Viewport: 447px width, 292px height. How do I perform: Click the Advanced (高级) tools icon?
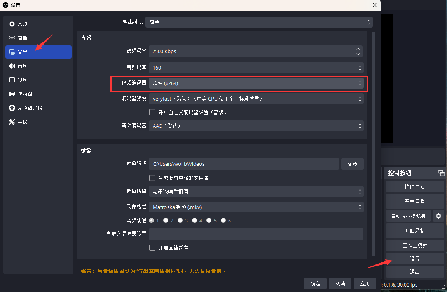12,122
